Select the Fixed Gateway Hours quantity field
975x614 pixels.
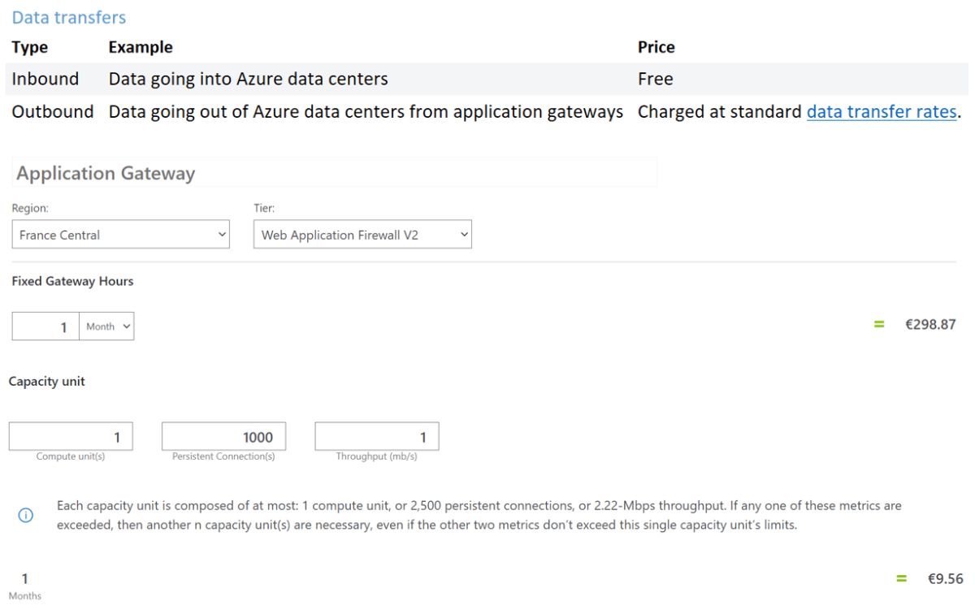pyautogui.click(x=45, y=326)
